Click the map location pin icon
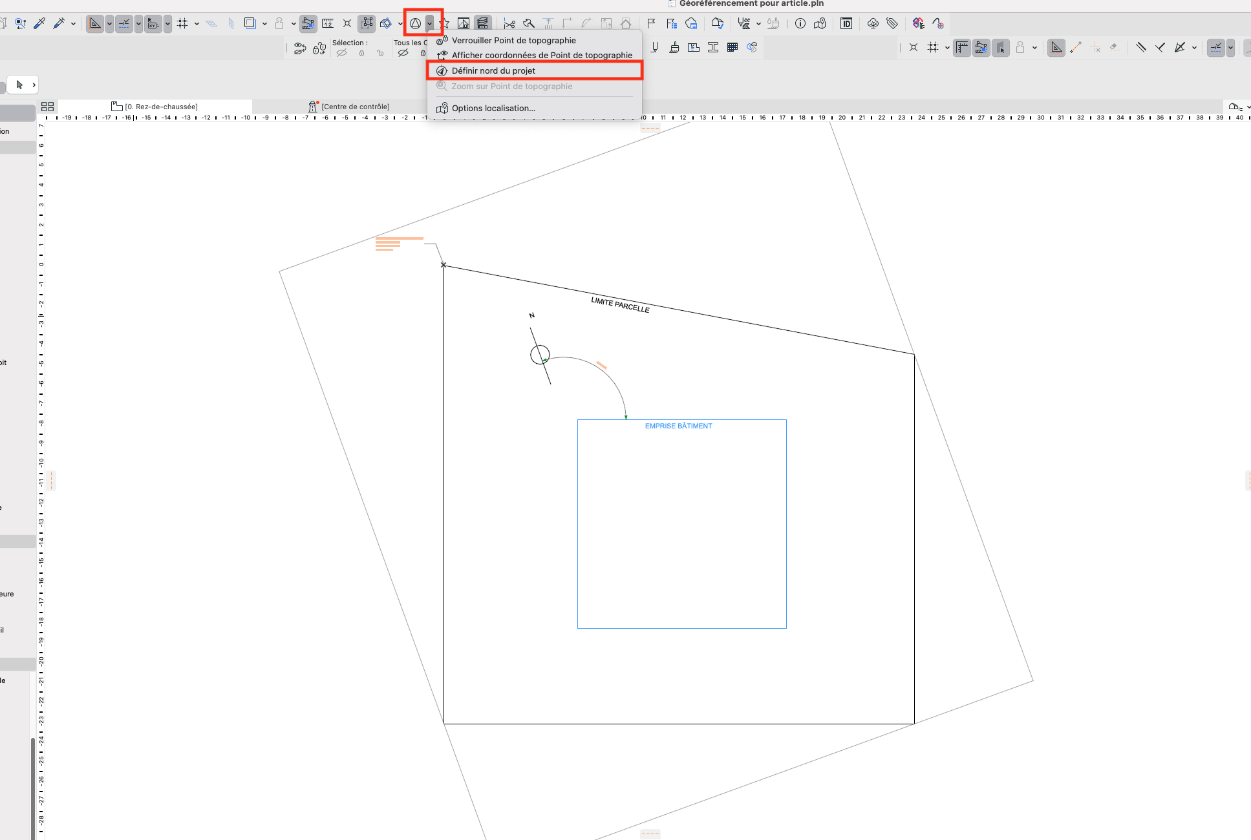Image resolution: width=1251 pixels, height=840 pixels. pos(820,23)
